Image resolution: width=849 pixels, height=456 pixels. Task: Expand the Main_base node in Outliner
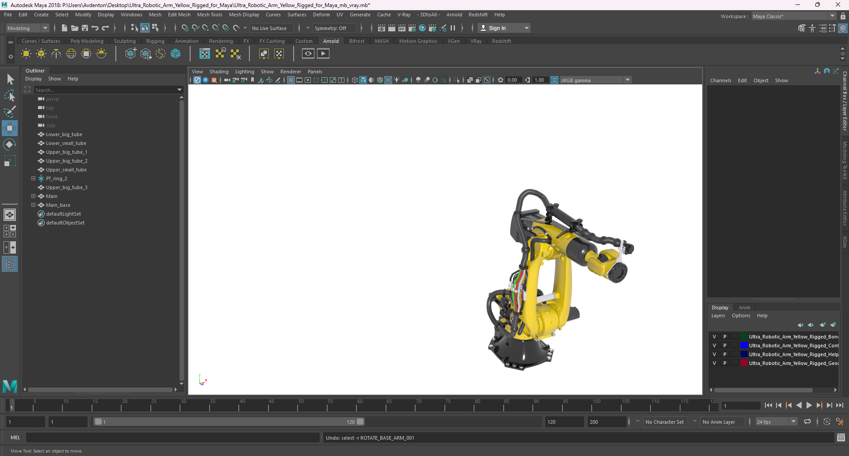[33, 205]
